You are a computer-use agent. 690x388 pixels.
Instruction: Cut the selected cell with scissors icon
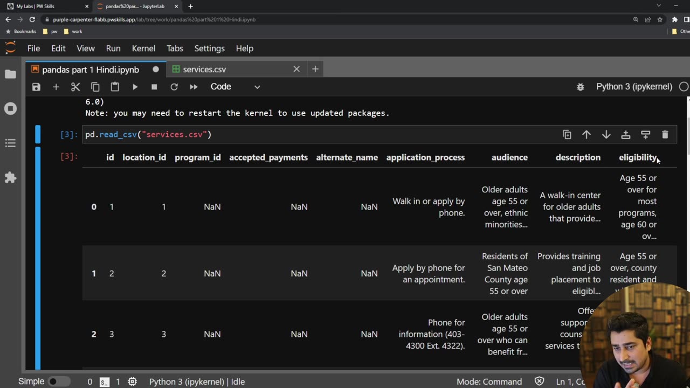[75, 87]
